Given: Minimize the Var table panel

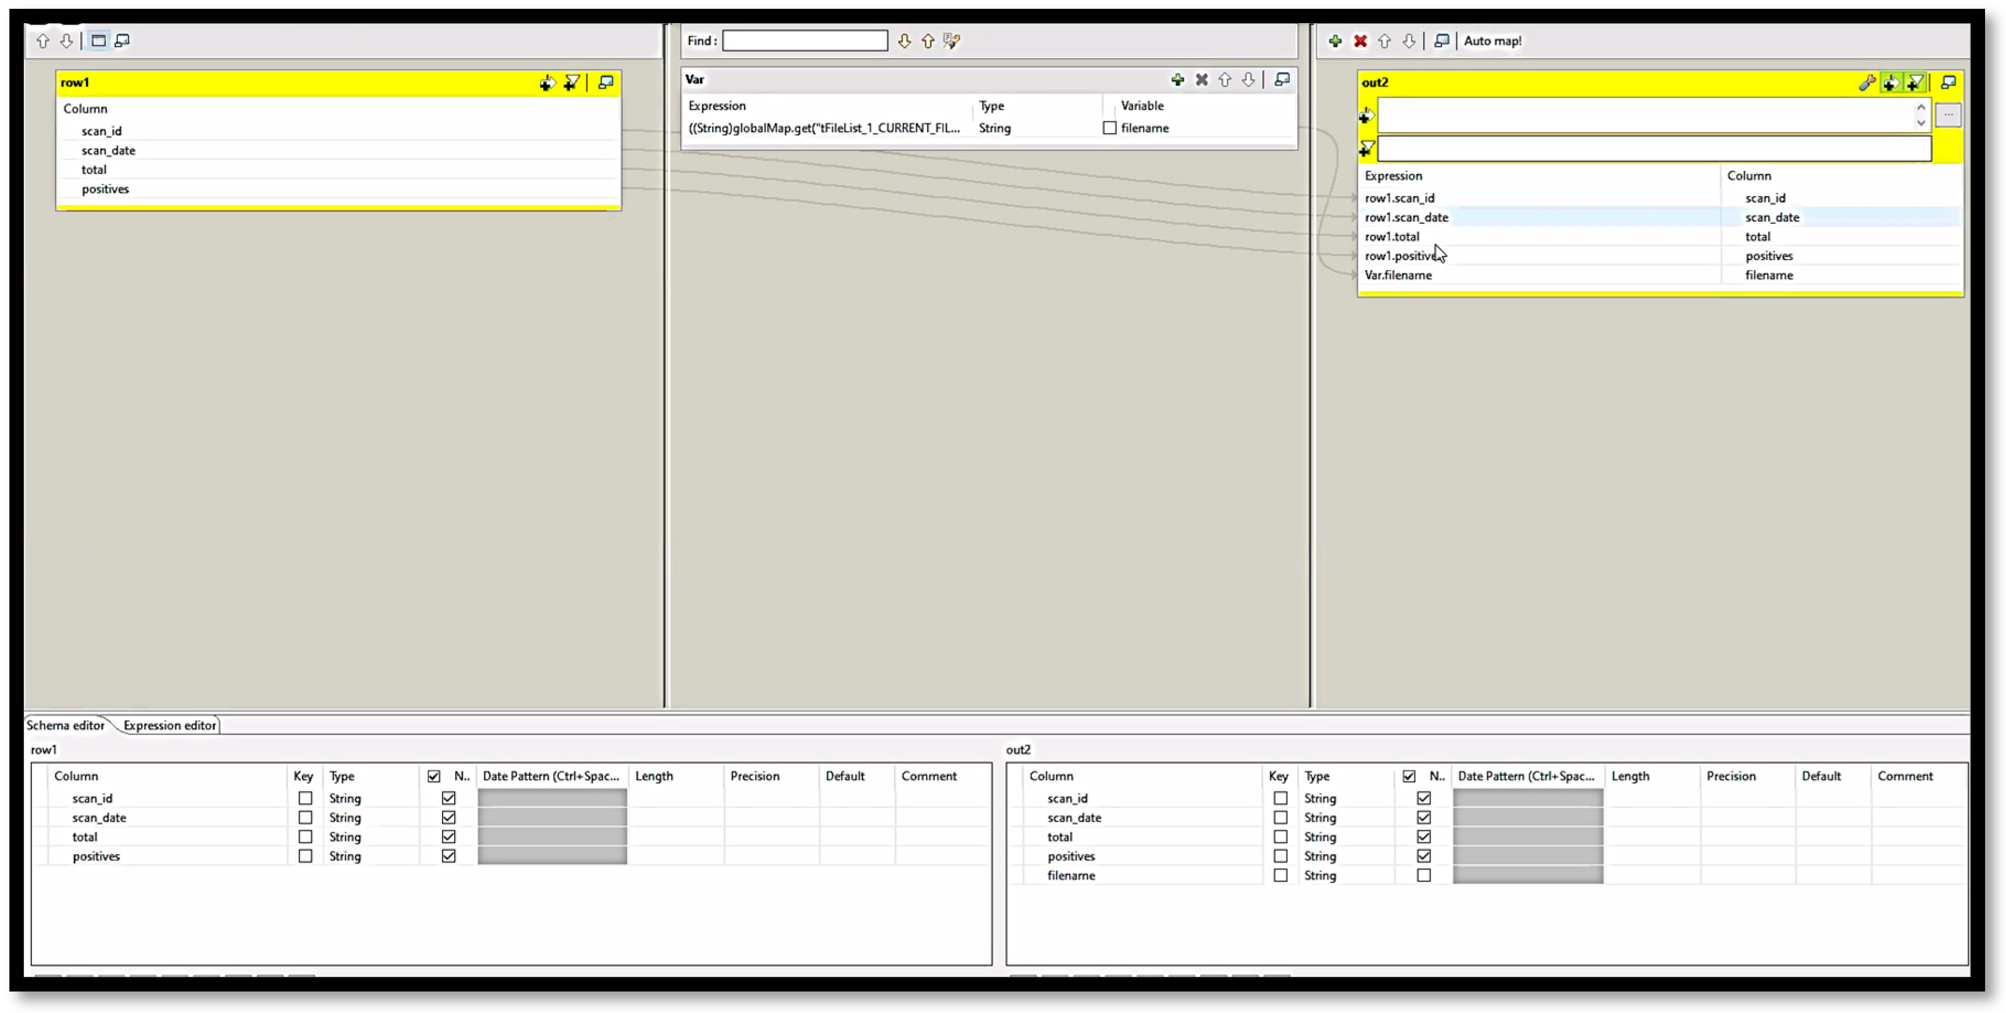Looking at the screenshot, I should click(1282, 79).
